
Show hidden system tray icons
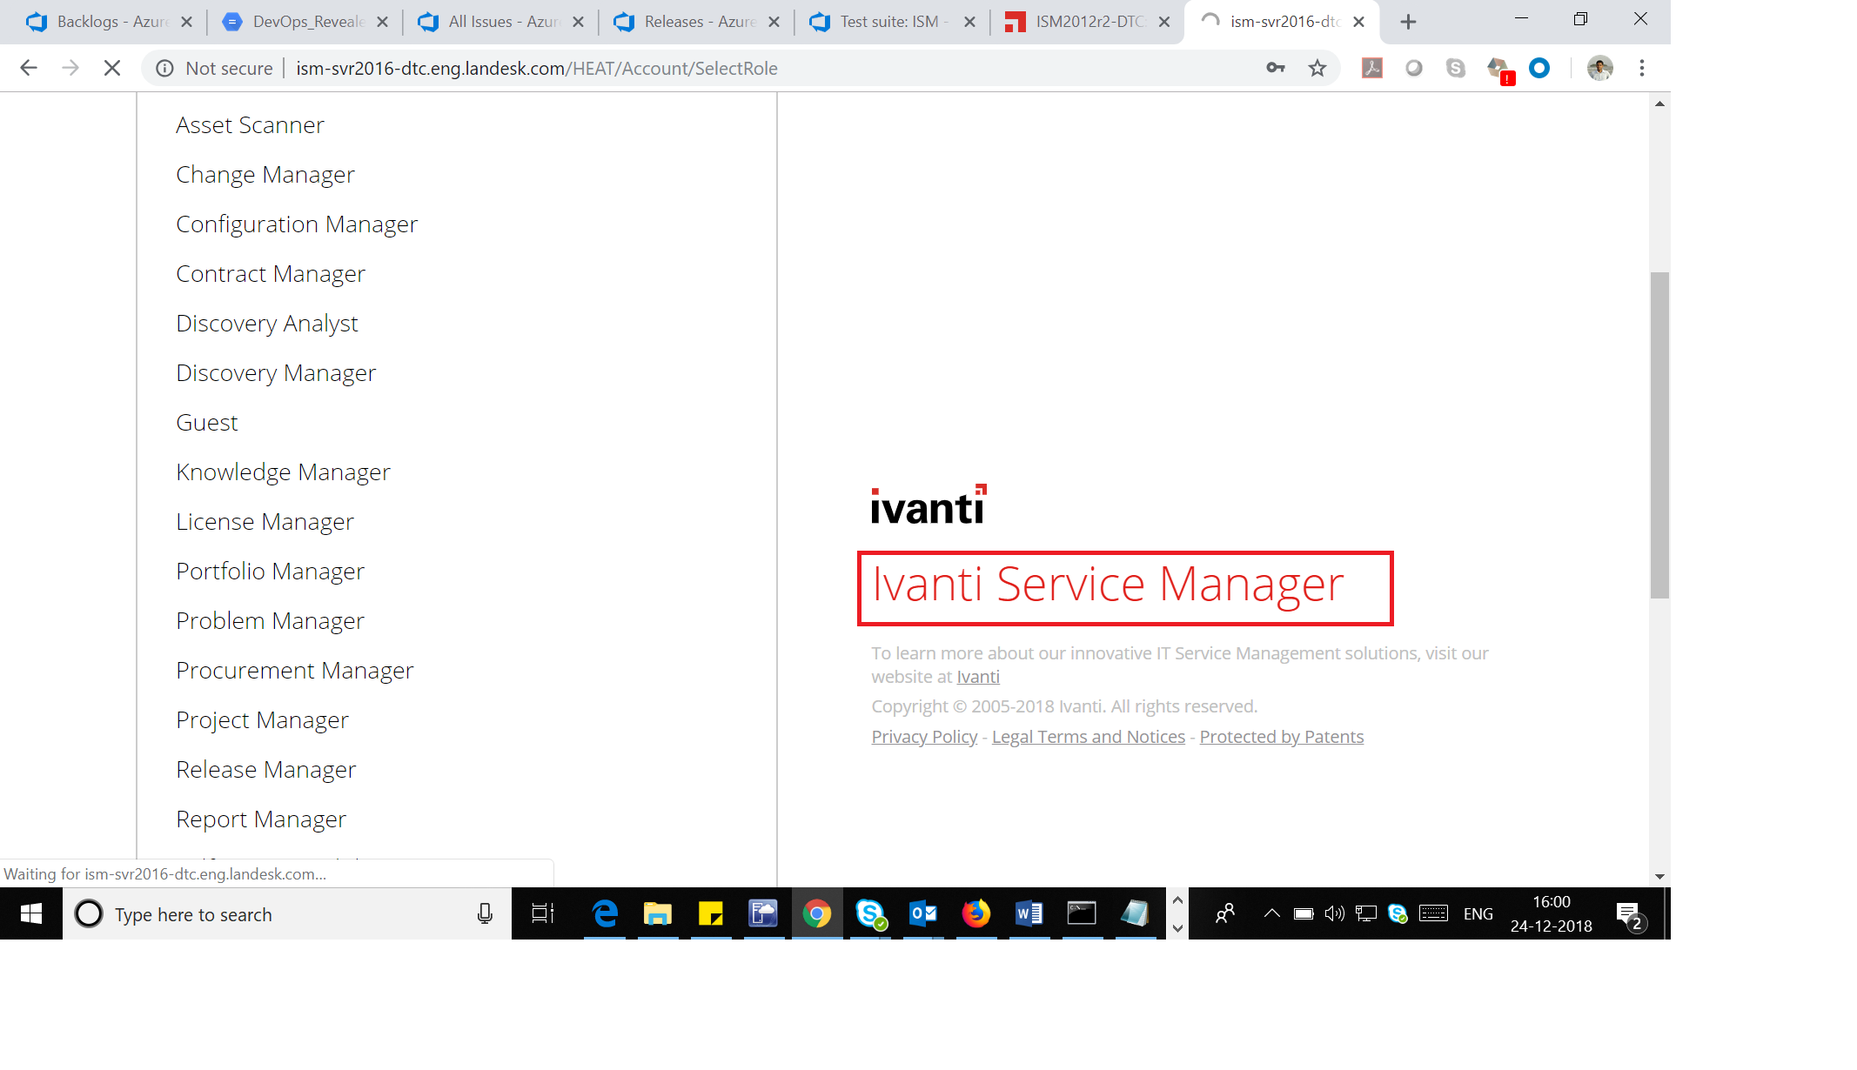tap(1271, 913)
